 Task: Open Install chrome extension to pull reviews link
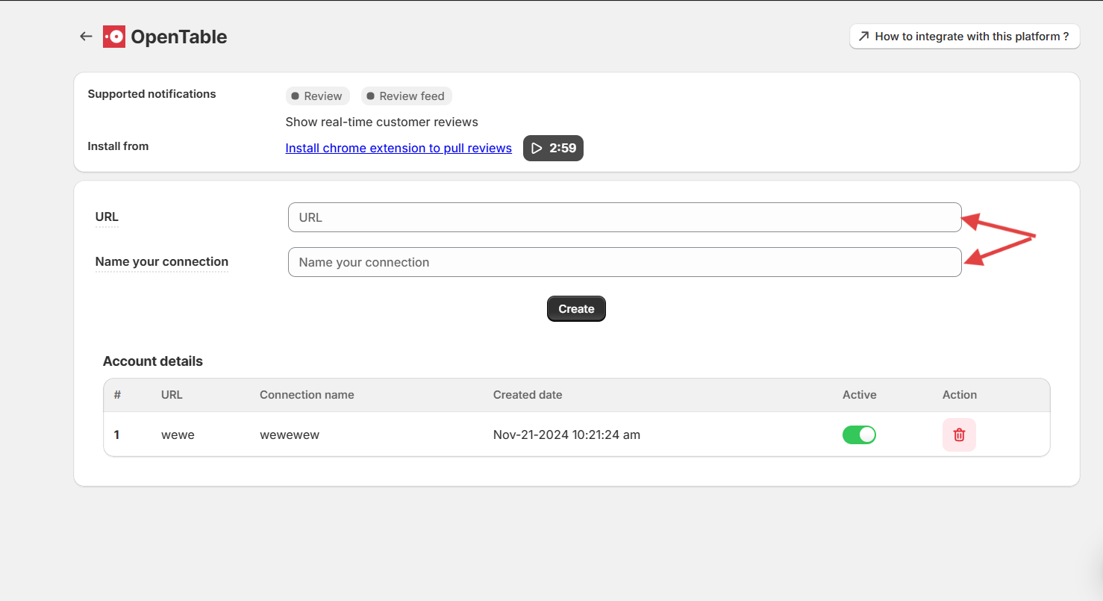(x=399, y=148)
